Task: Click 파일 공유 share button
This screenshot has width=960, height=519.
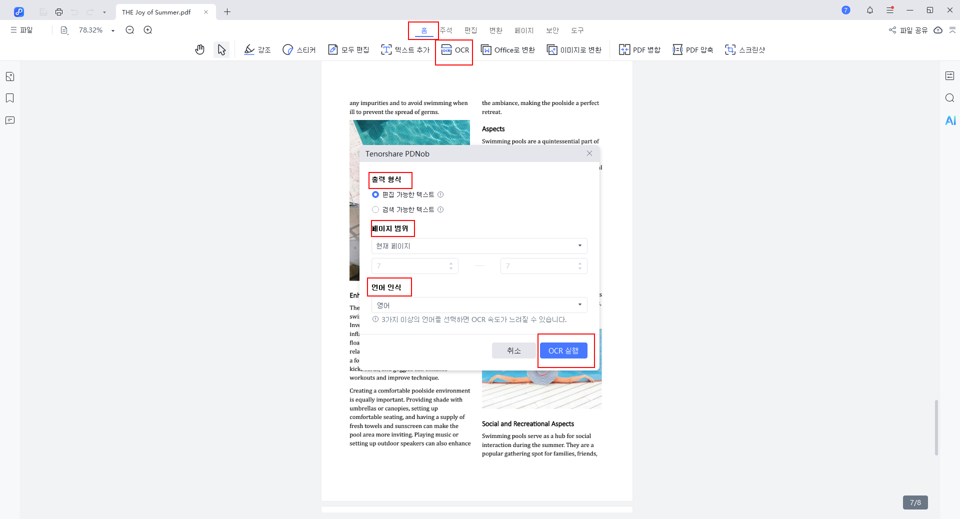Action: click(x=908, y=30)
